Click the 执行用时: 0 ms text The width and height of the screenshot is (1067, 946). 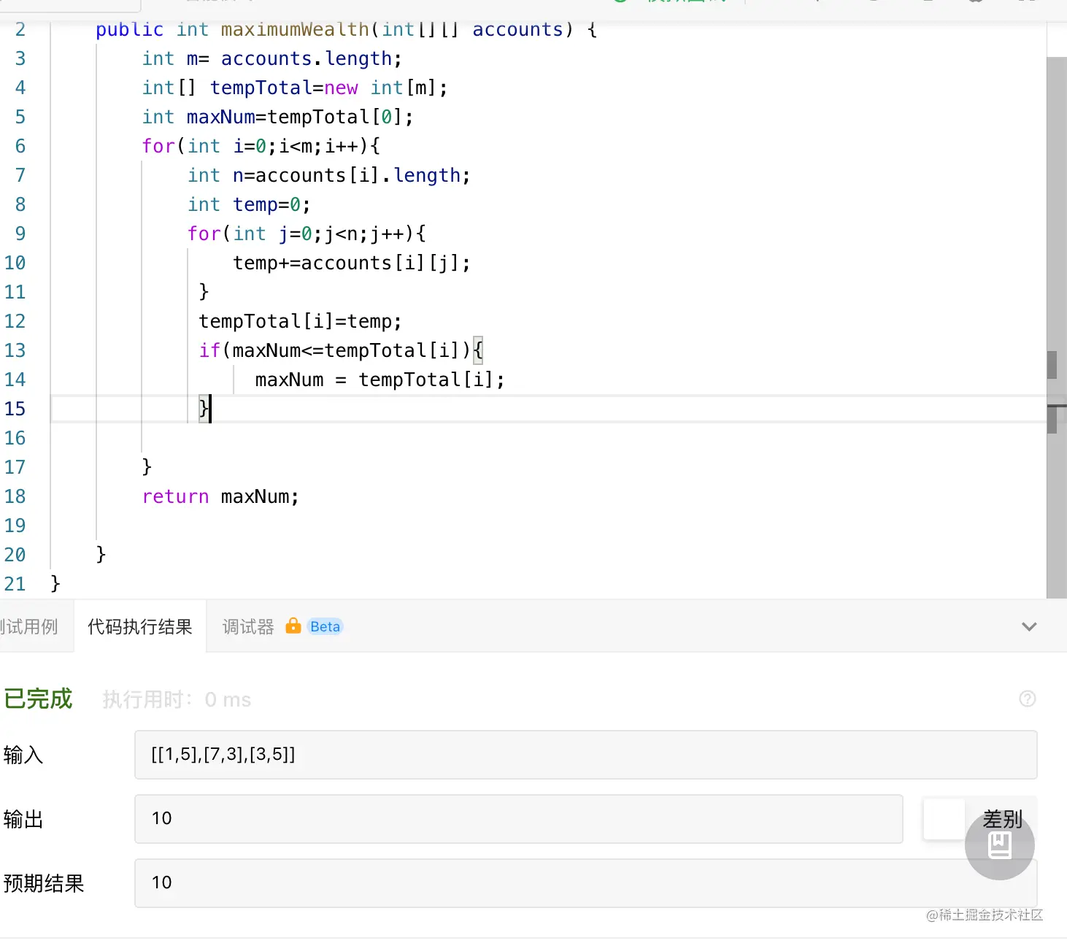click(x=177, y=699)
